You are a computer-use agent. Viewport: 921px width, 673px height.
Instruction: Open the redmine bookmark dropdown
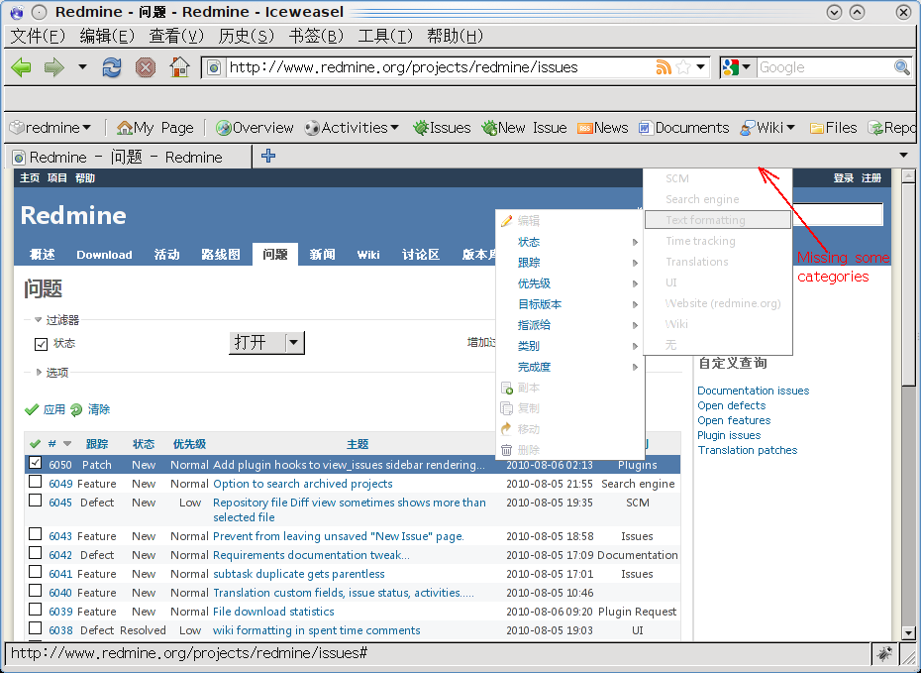pos(51,128)
